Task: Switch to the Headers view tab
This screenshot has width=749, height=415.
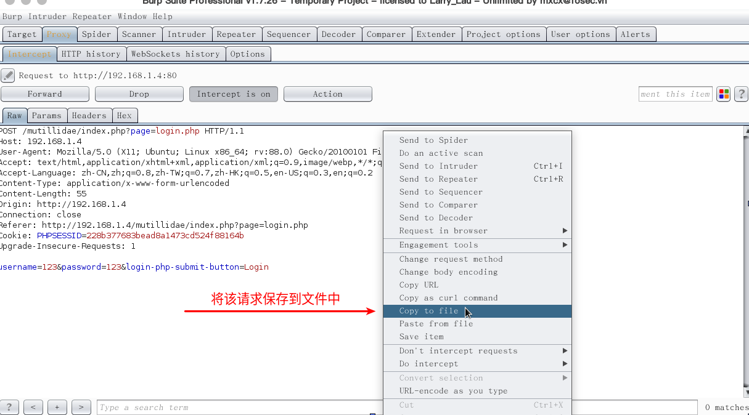Action: (x=89, y=116)
